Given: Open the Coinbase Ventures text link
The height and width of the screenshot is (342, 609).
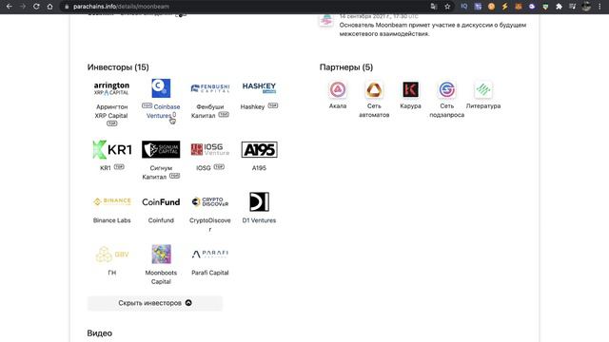Looking at the screenshot, I should coord(163,111).
